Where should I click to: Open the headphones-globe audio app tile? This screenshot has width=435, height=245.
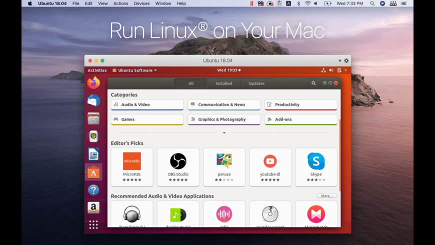tap(132, 214)
